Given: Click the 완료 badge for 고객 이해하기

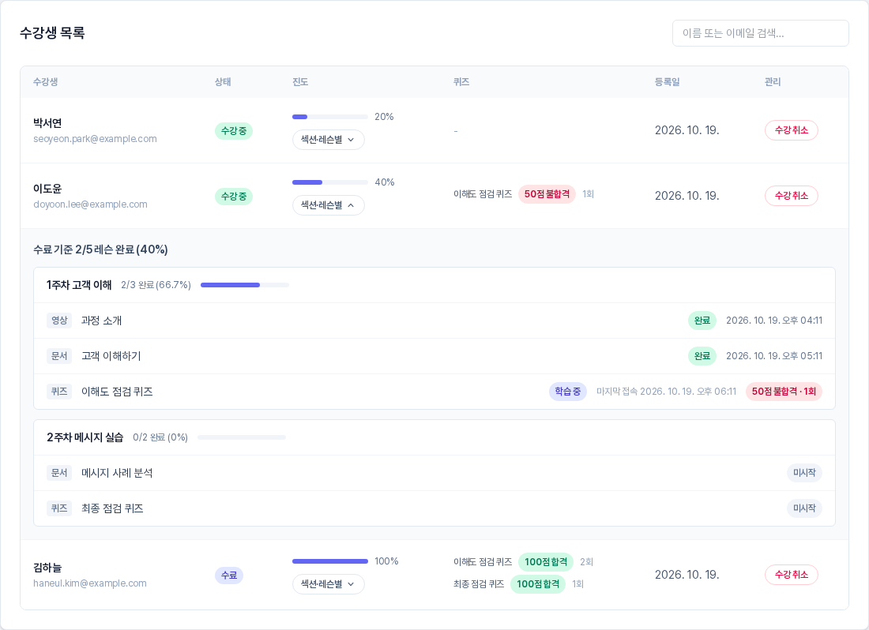Looking at the screenshot, I should coord(702,356).
